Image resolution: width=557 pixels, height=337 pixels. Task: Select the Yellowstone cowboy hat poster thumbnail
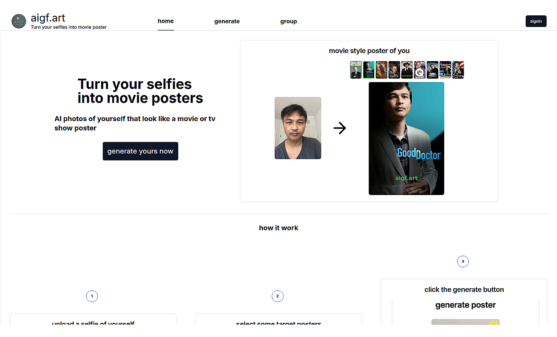tap(407, 70)
